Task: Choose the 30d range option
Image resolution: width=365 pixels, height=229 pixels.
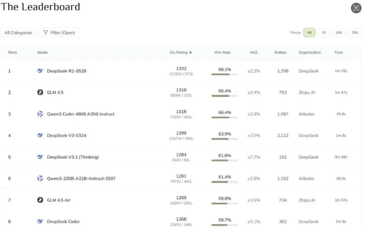Action: click(355, 33)
